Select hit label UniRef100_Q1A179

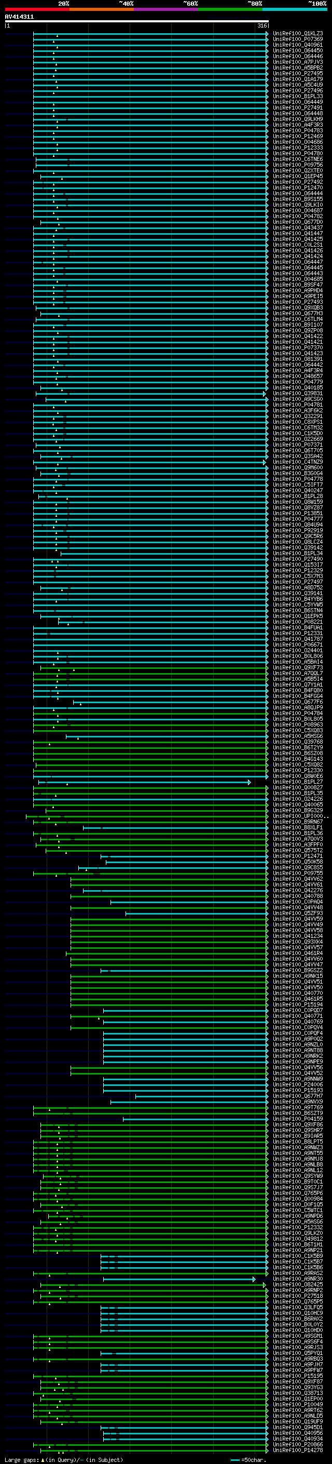298,79
